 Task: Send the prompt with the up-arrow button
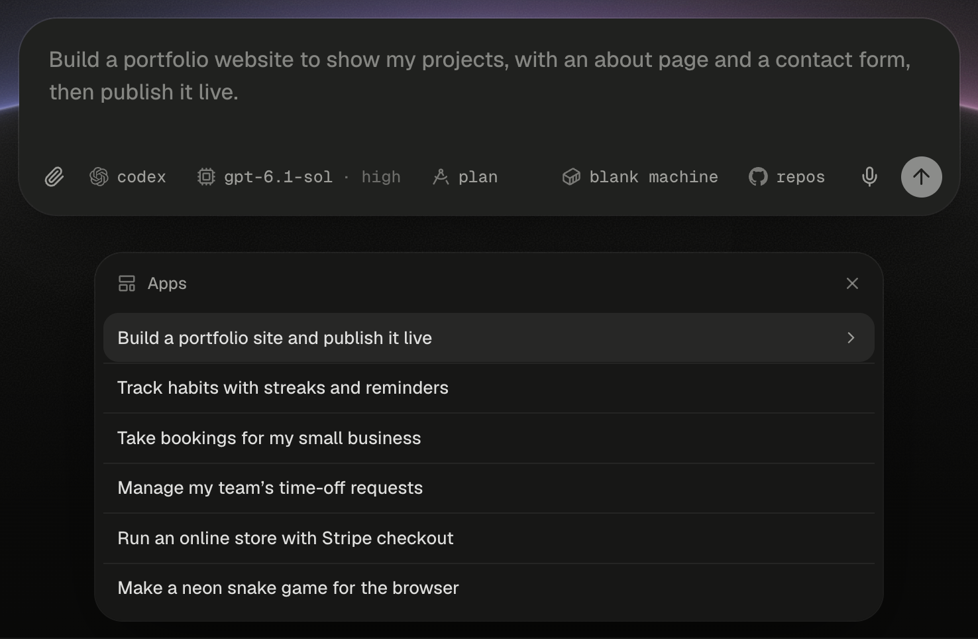(921, 177)
